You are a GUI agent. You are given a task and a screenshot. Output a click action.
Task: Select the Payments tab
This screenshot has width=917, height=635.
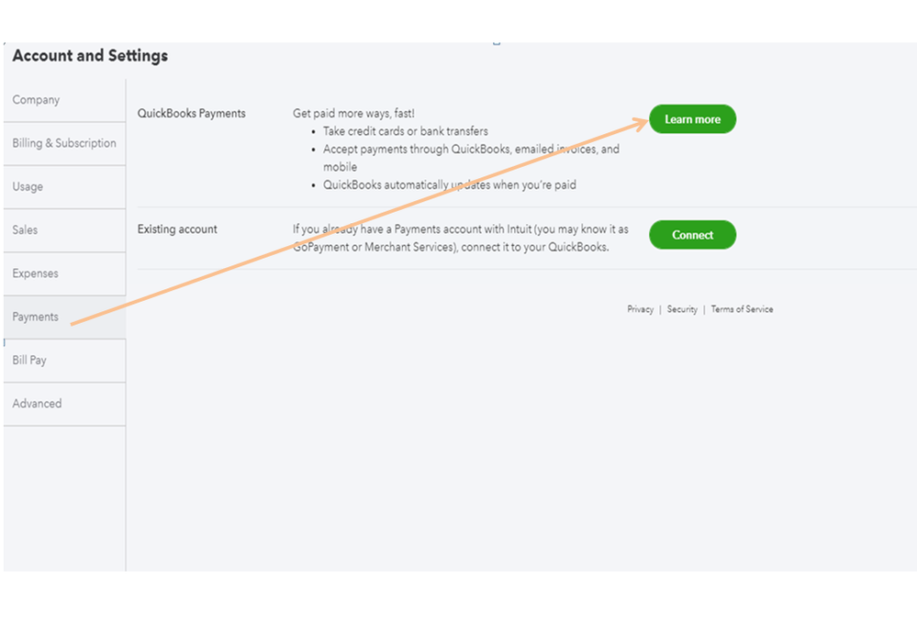click(36, 317)
